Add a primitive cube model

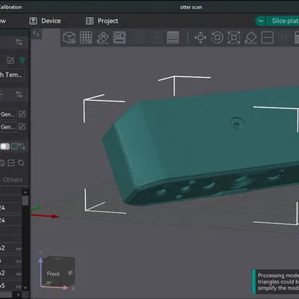tap(69, 37)
